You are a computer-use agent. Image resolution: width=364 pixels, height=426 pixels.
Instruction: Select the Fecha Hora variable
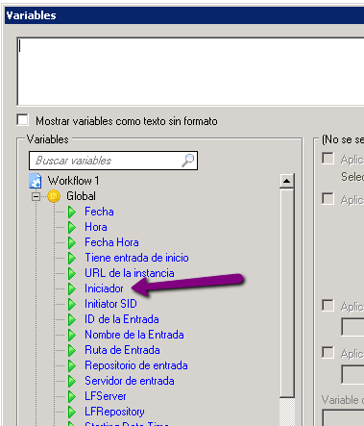tap(111, 242)
